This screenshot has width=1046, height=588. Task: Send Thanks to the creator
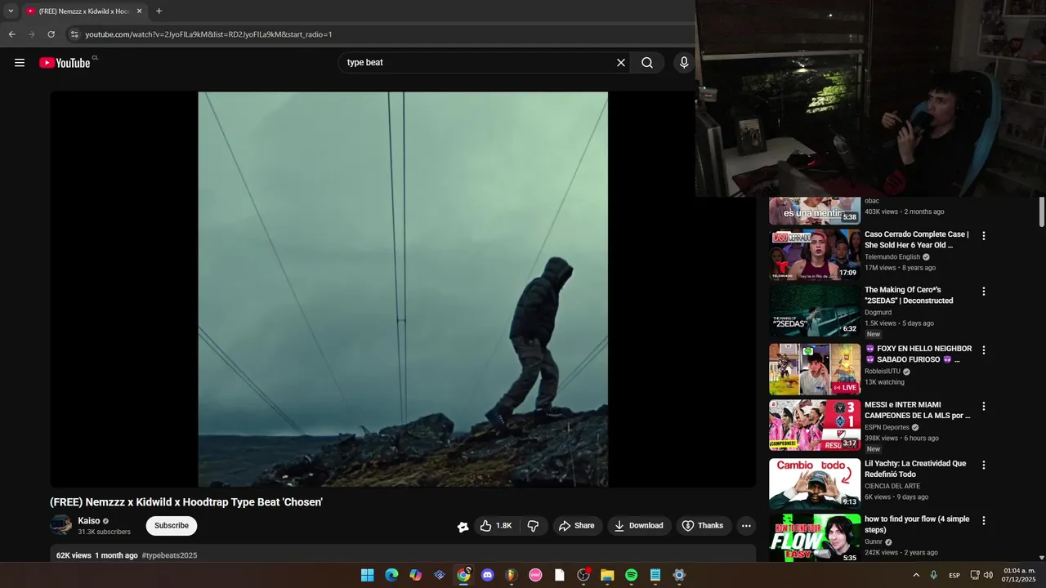click(703, 526)
